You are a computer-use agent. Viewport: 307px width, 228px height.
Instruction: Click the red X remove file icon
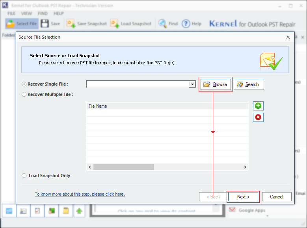click(x=258, y=117)
